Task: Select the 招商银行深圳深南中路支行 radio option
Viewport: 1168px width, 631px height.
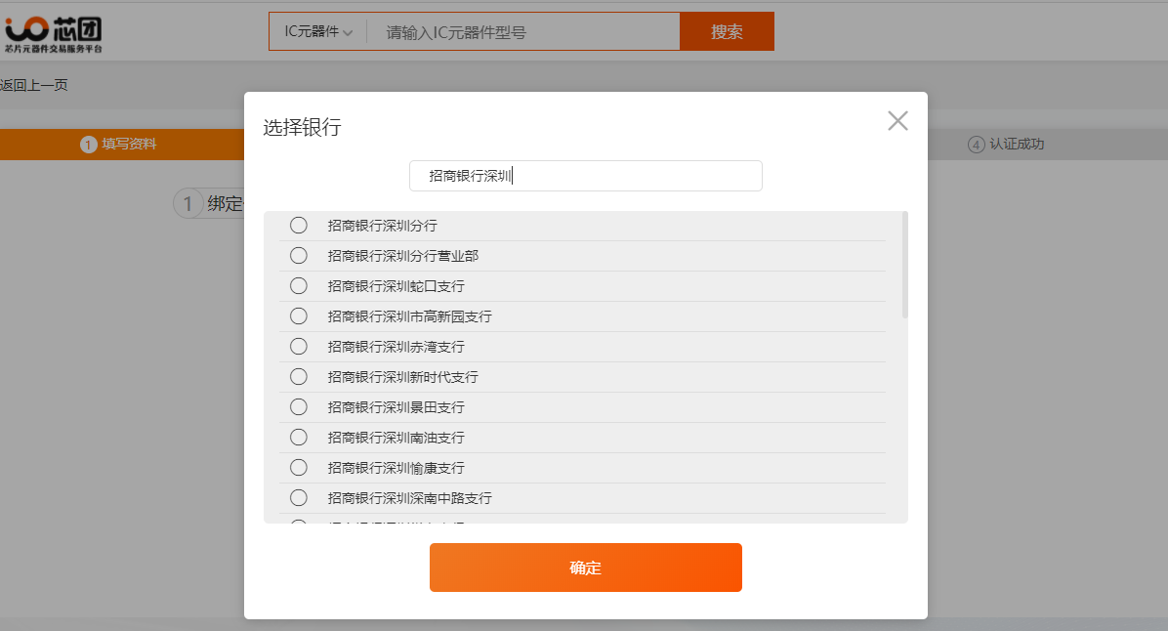Action: point(299,497)
